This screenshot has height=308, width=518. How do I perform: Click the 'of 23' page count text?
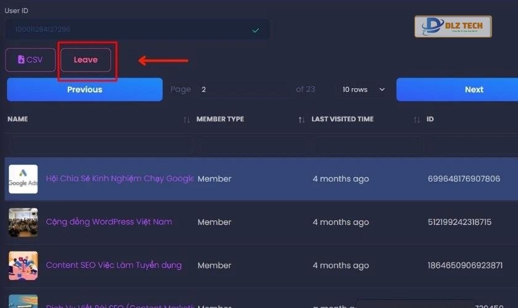[306, 89]
